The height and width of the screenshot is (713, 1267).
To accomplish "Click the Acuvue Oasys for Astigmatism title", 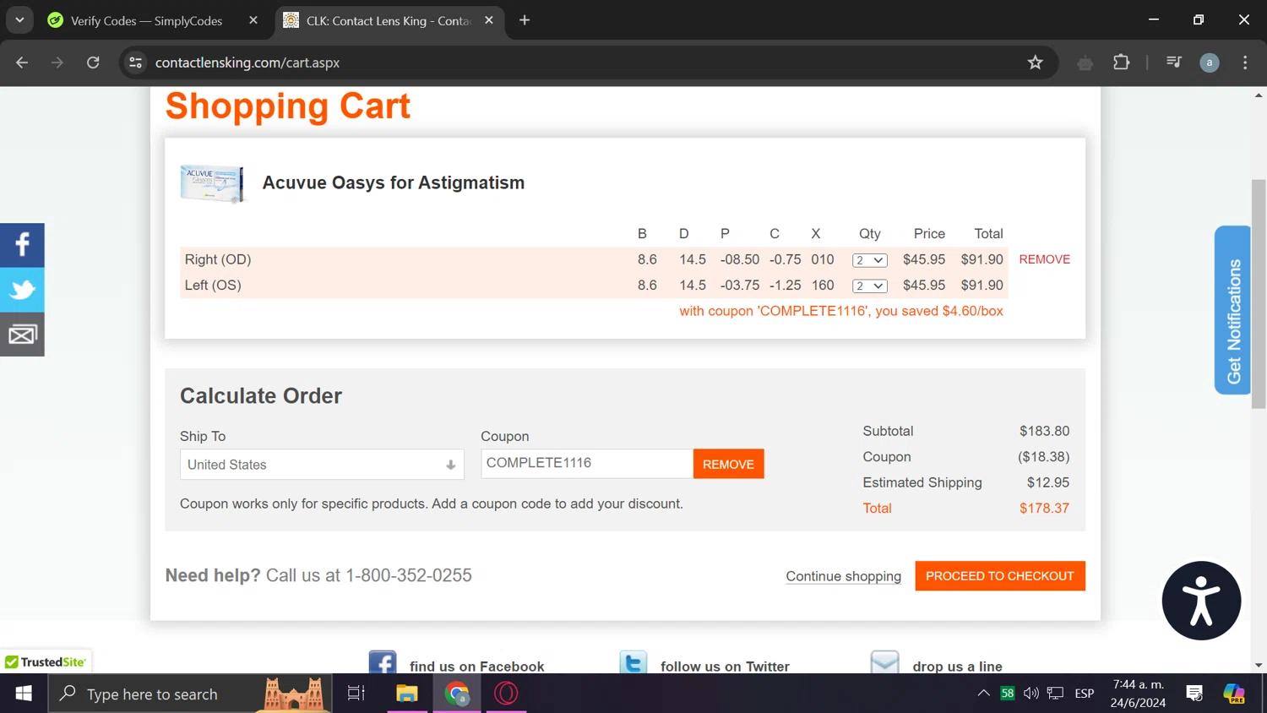I will click(394, 182).
